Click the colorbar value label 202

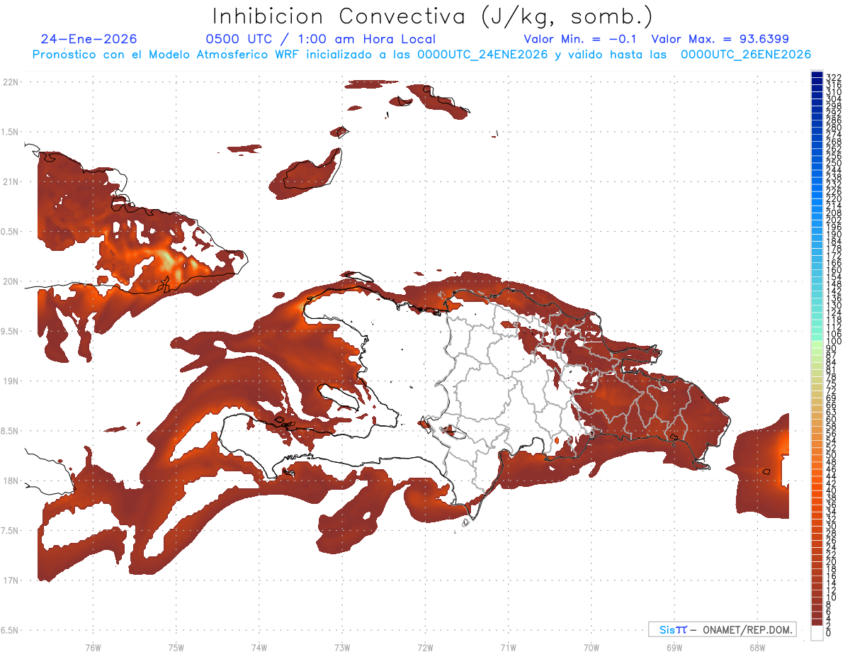point(833,220)
